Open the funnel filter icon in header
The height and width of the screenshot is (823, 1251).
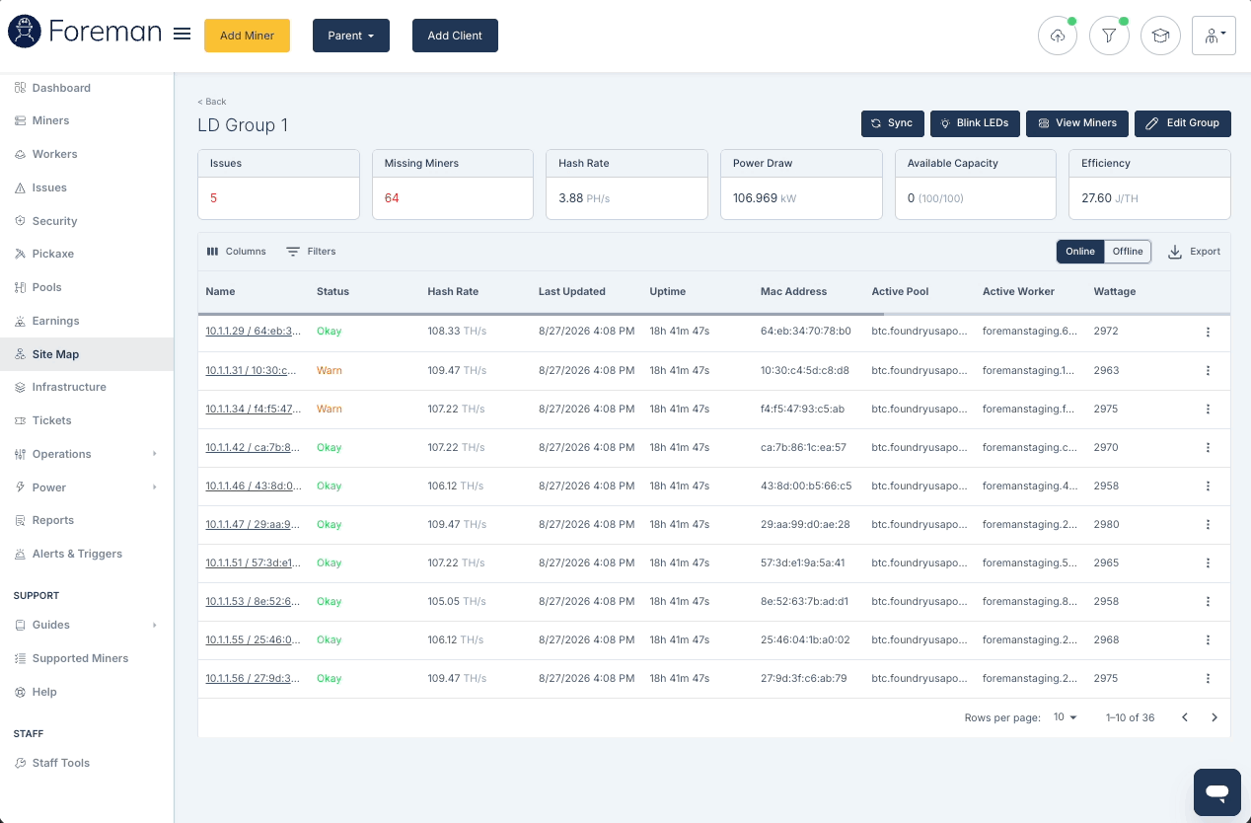(x=1109, y=36)
